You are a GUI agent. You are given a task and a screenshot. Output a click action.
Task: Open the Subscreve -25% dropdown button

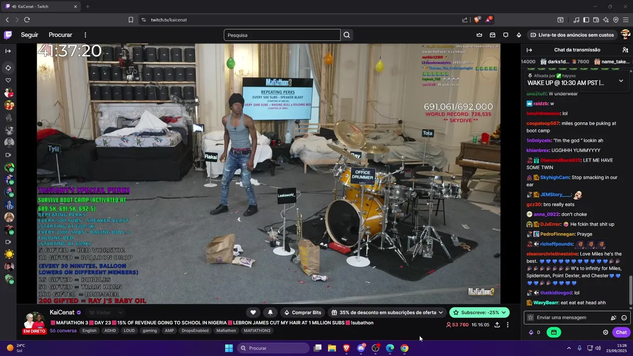(479, 312)
